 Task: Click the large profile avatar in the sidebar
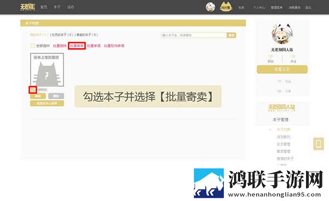click(282, 34)
